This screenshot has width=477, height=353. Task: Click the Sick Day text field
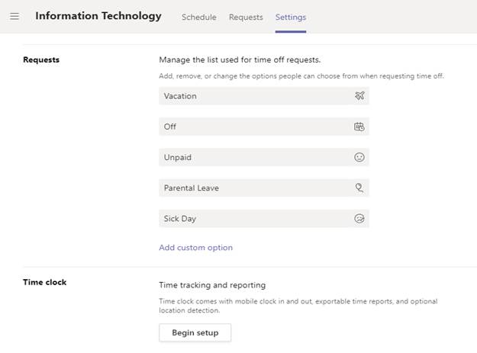tap(264, 218)
